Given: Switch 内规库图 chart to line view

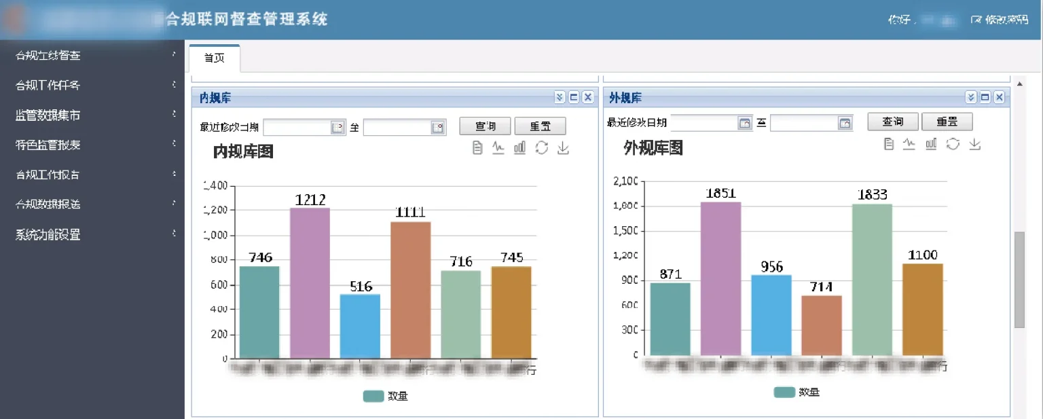Looking at the screenshot, I should tap(498, 148).
